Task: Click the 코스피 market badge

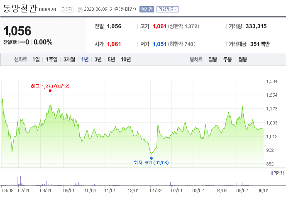Action: 66,9
